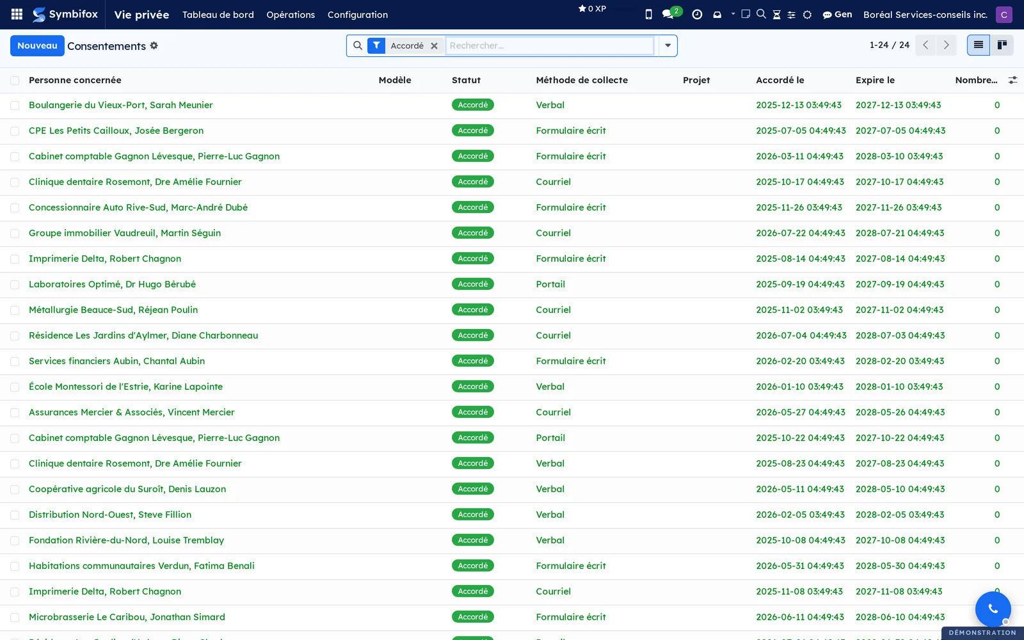The width and height of the screenshot is (1024, 640).
Task: Toggle the search options dropdown arrow
Action: (668, 45)
